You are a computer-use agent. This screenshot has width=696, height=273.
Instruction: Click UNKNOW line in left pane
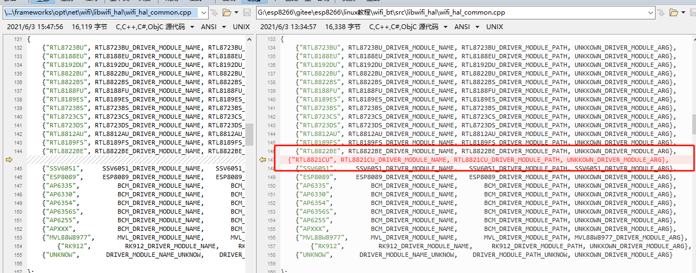pos(143,255)
